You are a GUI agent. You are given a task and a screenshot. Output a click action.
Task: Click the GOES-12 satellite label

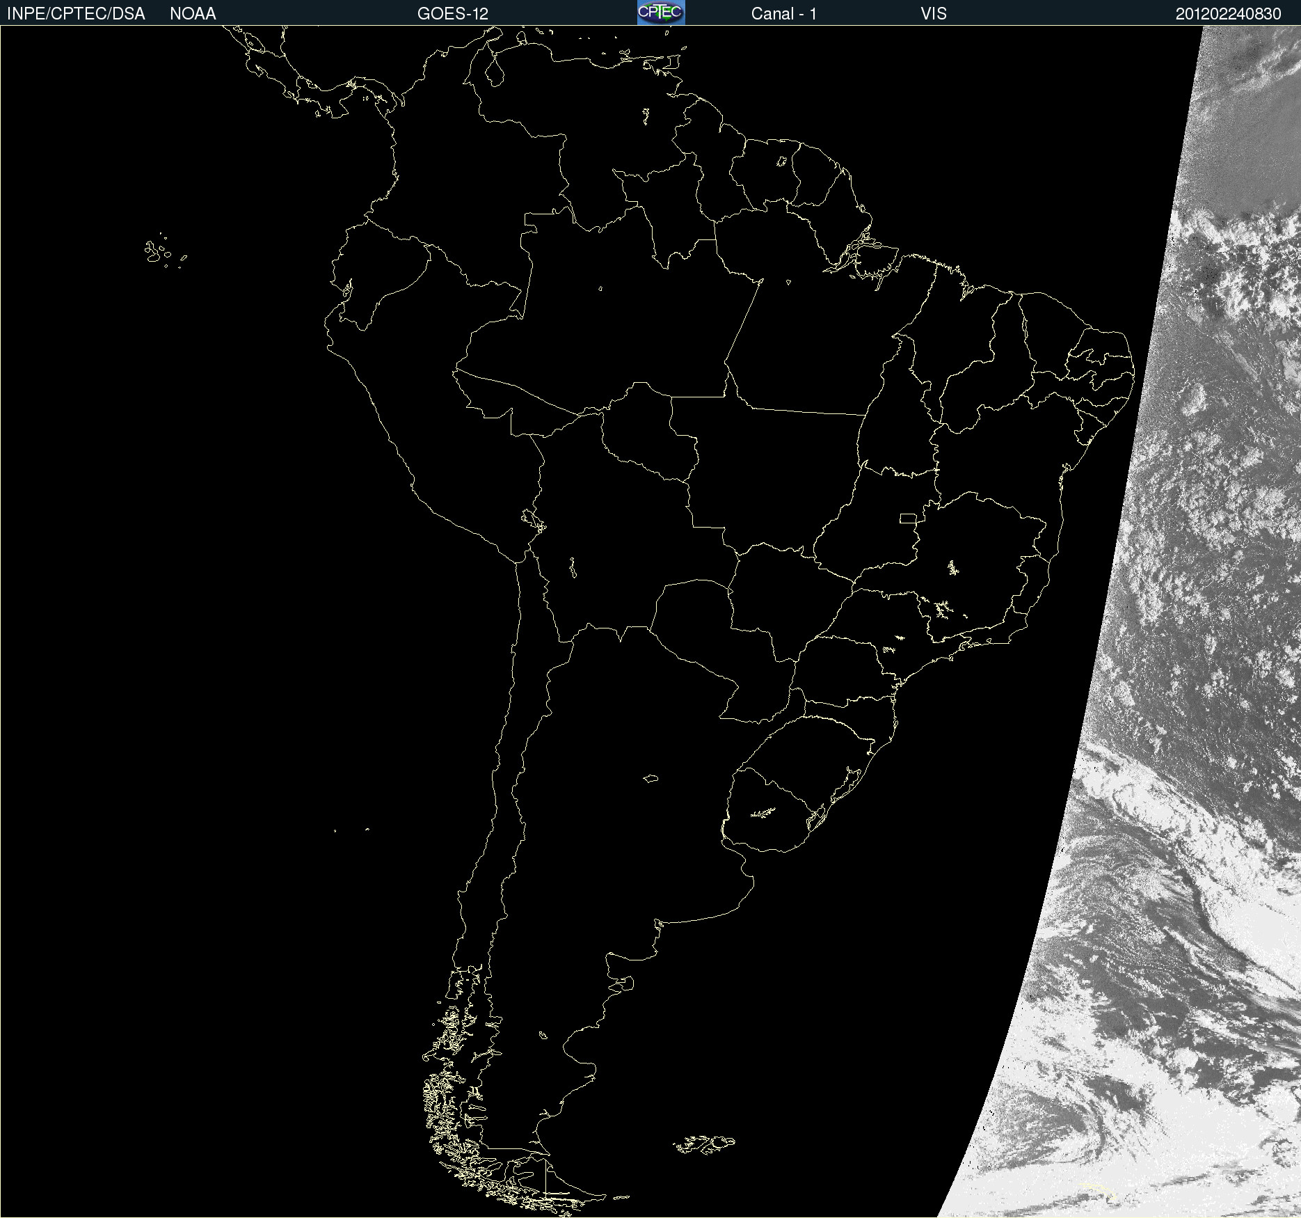tap(453, 14)
